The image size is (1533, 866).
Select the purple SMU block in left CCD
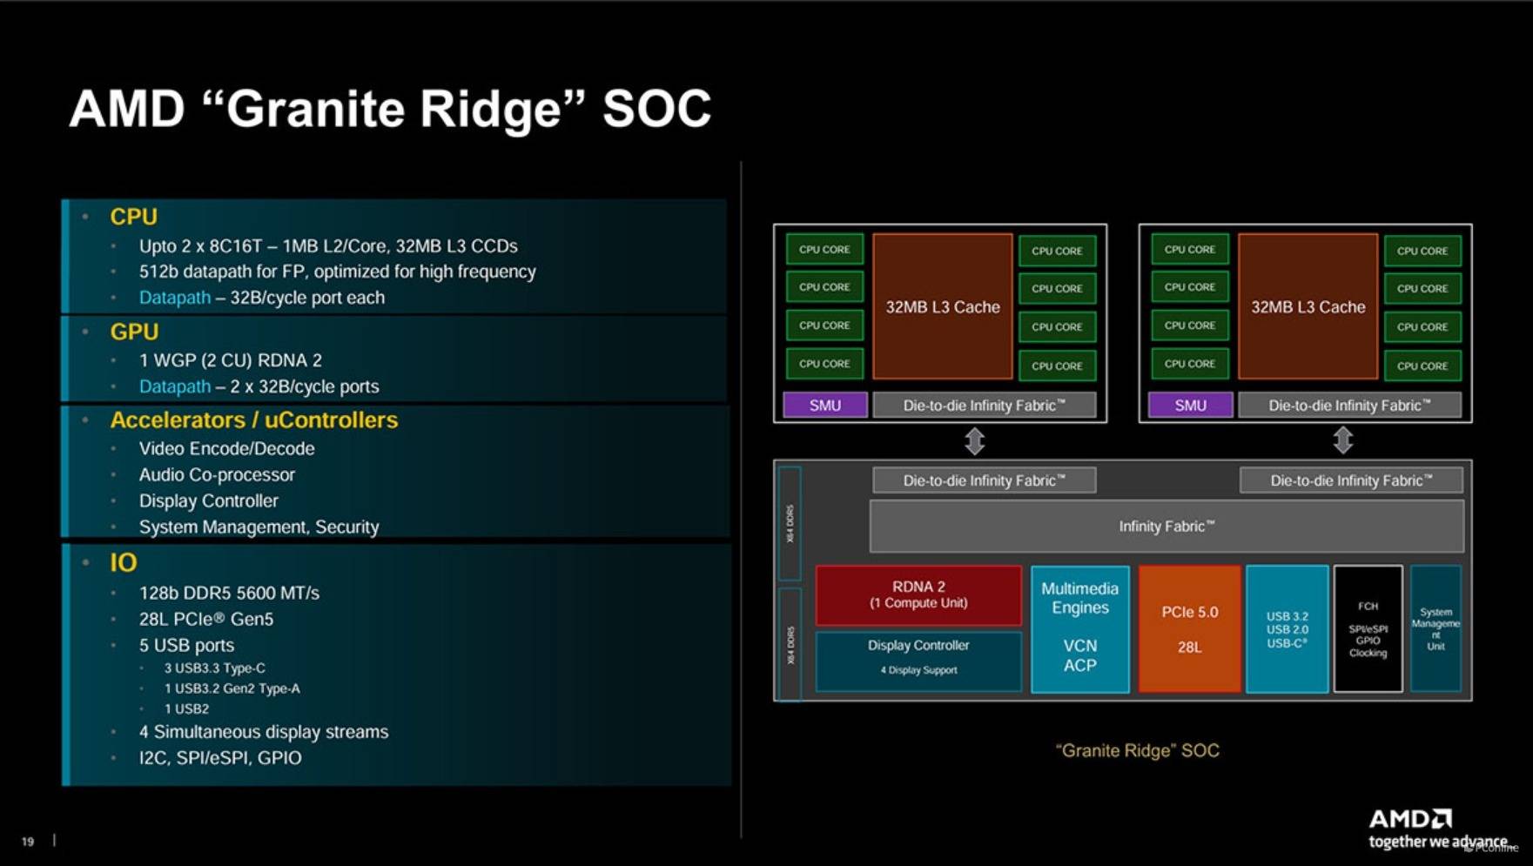click(x=824, y=405)
